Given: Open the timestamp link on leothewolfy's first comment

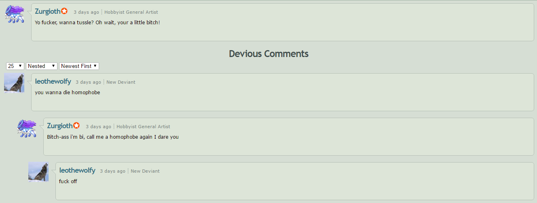Looking at the screenshot, I should point(88,82).
